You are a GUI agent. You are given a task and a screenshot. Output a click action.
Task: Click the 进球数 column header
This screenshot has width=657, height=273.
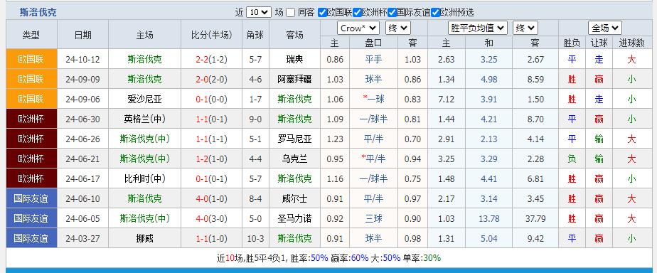click(x=631, y=43)
